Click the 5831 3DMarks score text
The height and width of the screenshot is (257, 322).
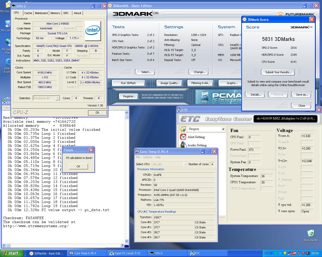coord(278,39)
